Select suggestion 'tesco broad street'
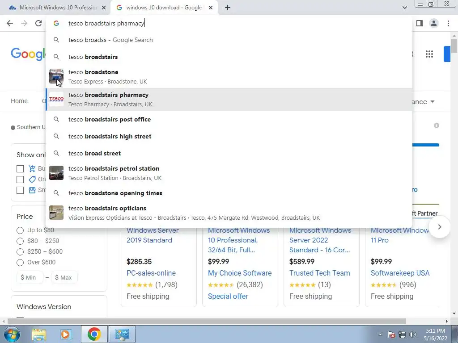Viewport: 458px width, 343px height. (x=229, y=153)
